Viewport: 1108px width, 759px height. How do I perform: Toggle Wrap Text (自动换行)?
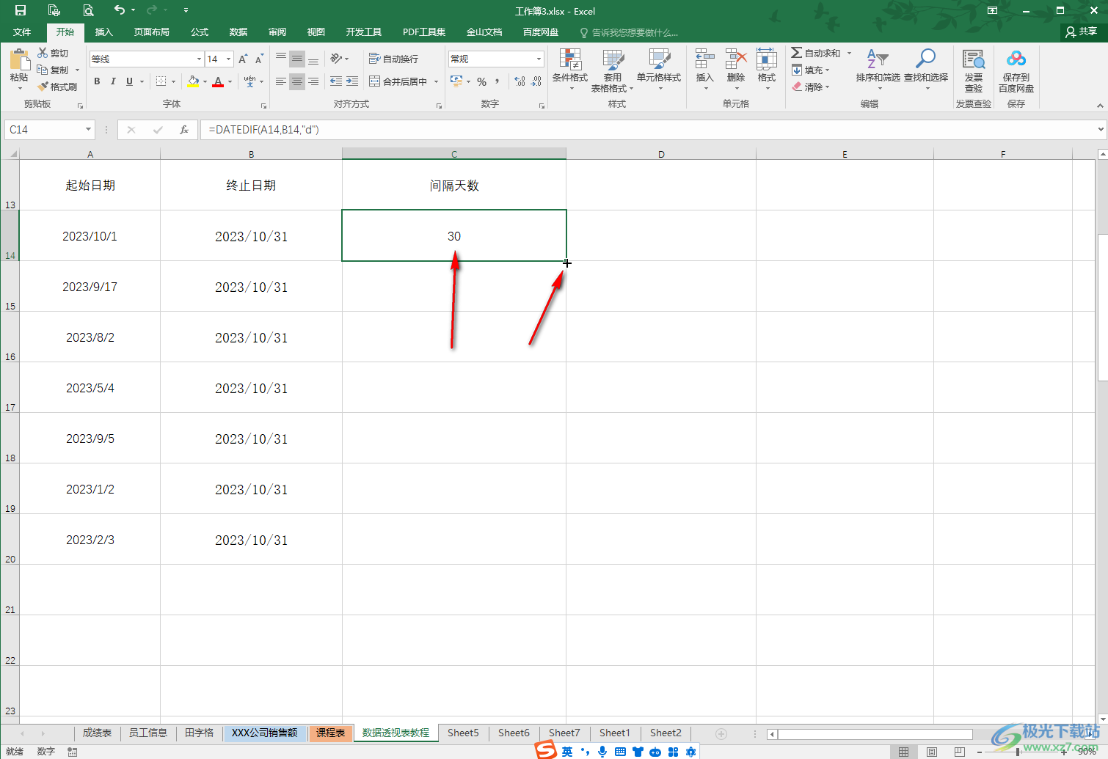click(393, 59)
